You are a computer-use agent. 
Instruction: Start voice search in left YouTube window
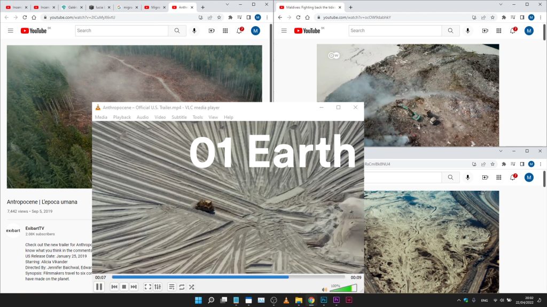click(194, 30)
